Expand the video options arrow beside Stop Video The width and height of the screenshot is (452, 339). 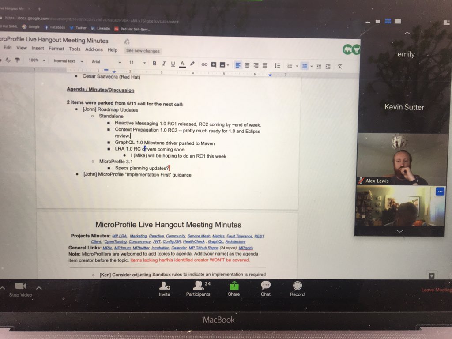[x=39, y=288]
